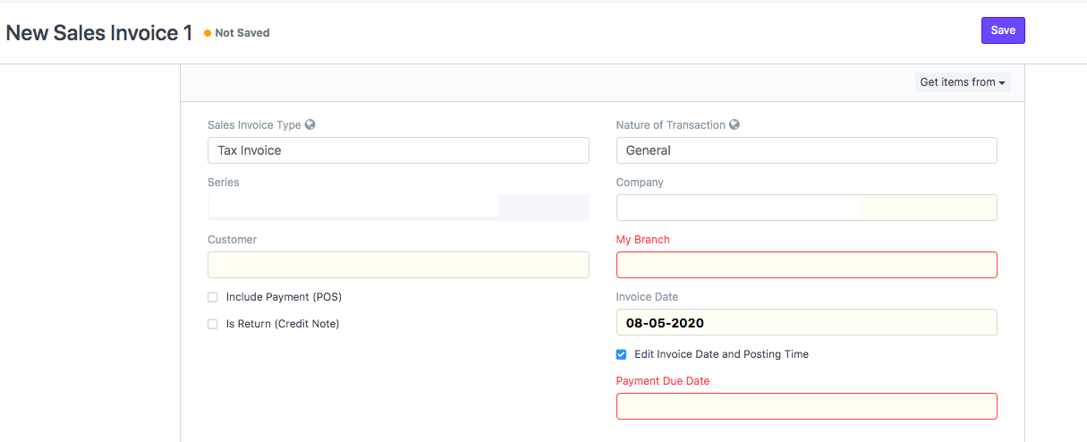Click the My Branch required field
The image size is (1087, 442).
point(806,265)
